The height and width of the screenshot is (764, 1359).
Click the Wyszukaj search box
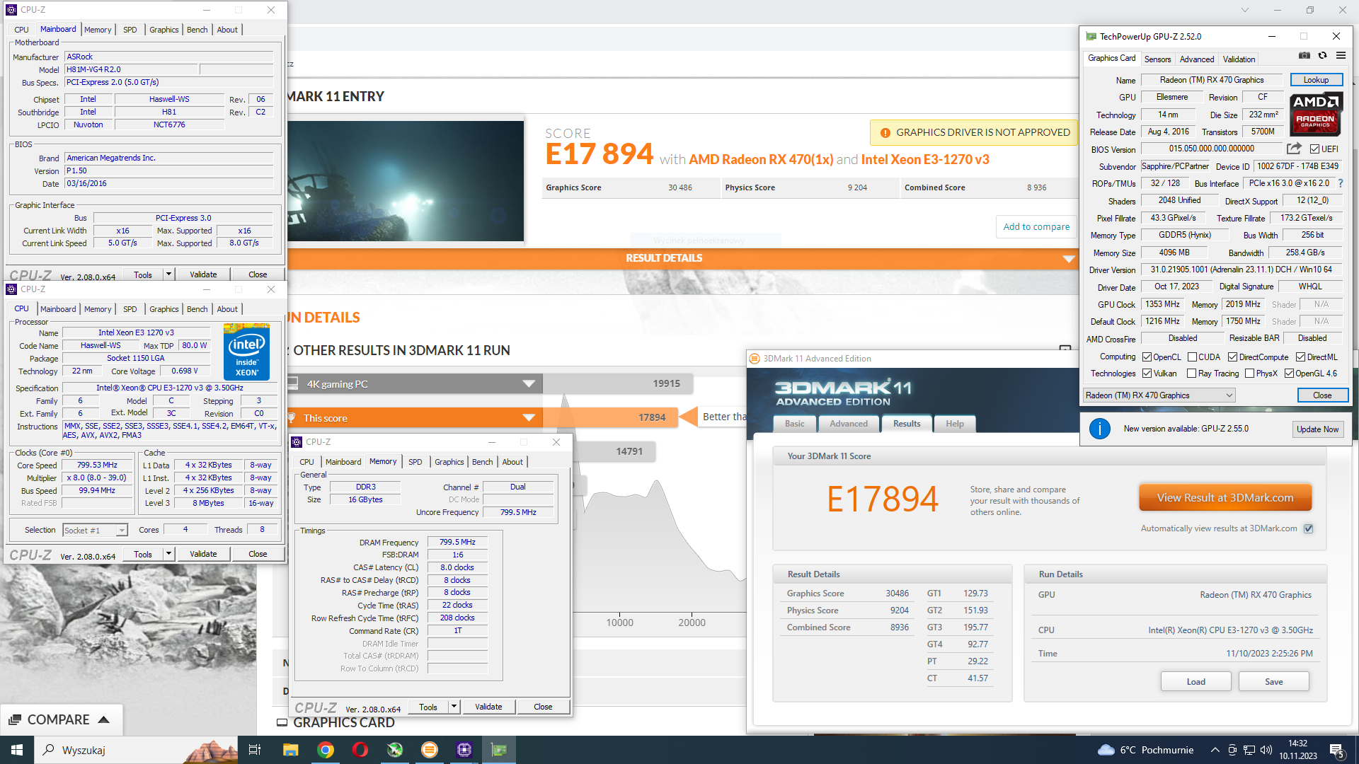coord(136,750)
